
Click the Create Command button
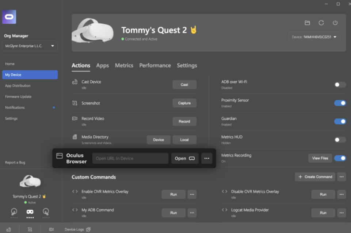315,177
